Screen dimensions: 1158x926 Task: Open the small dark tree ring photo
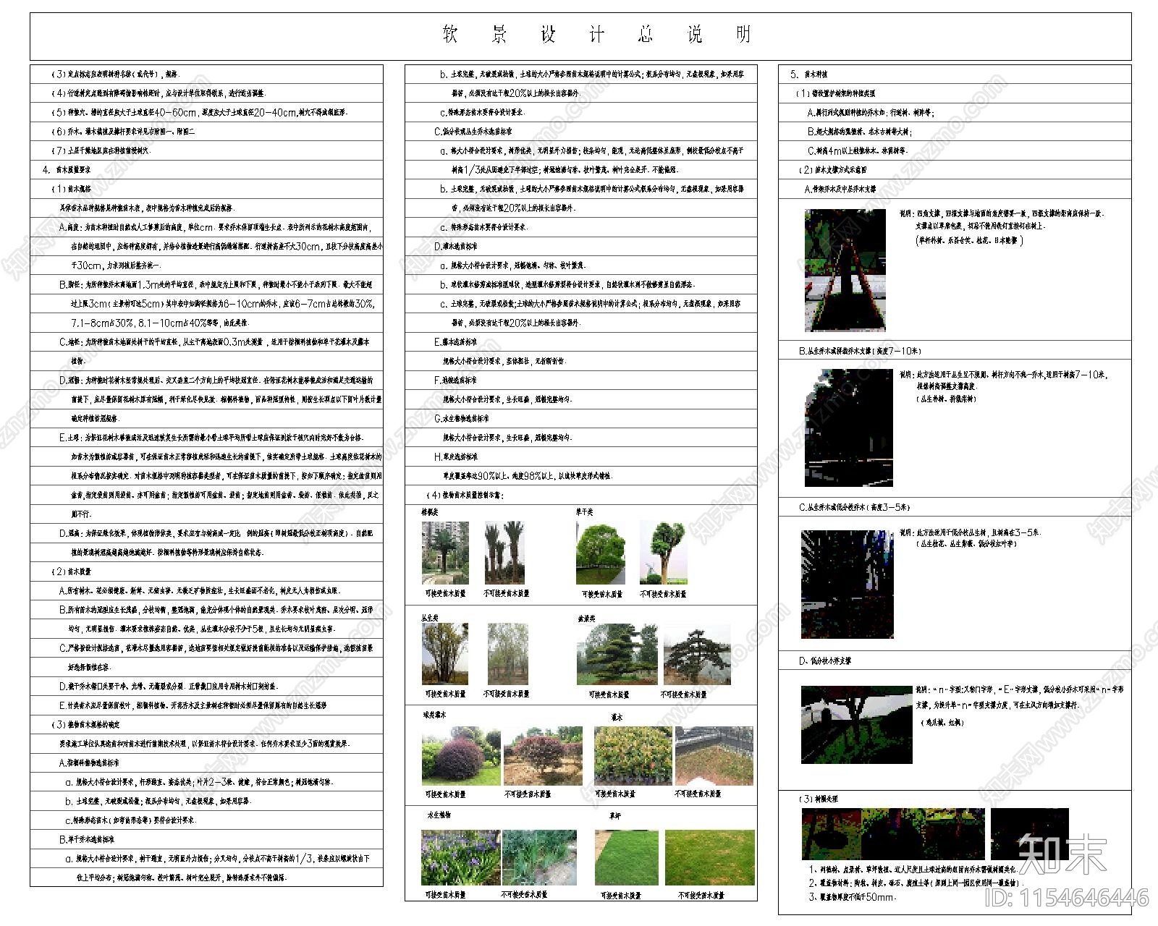point(1030,834)
